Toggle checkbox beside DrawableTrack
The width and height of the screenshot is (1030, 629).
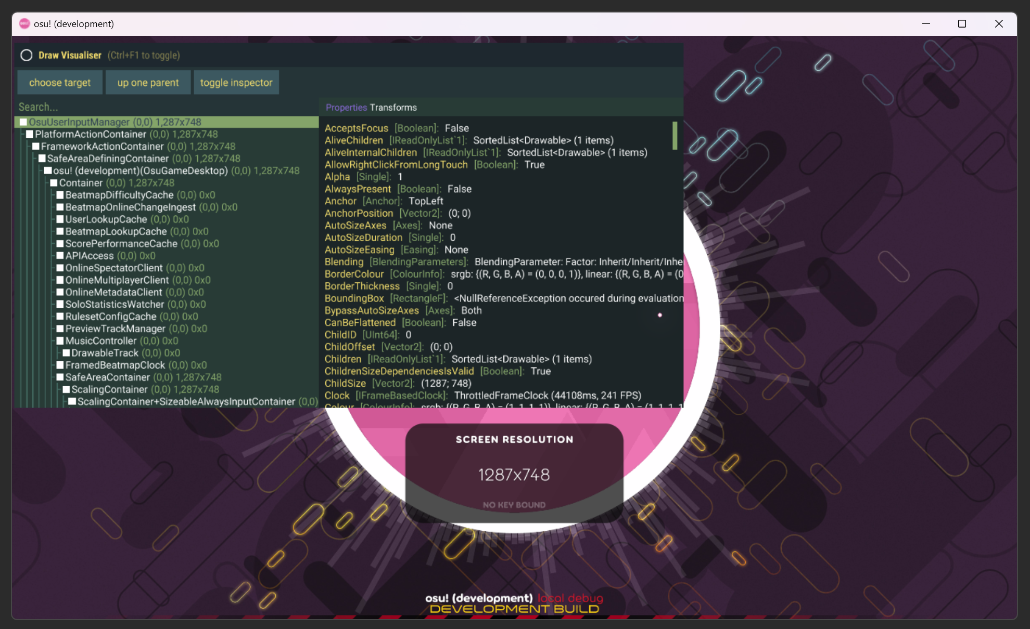pos(67,352)
